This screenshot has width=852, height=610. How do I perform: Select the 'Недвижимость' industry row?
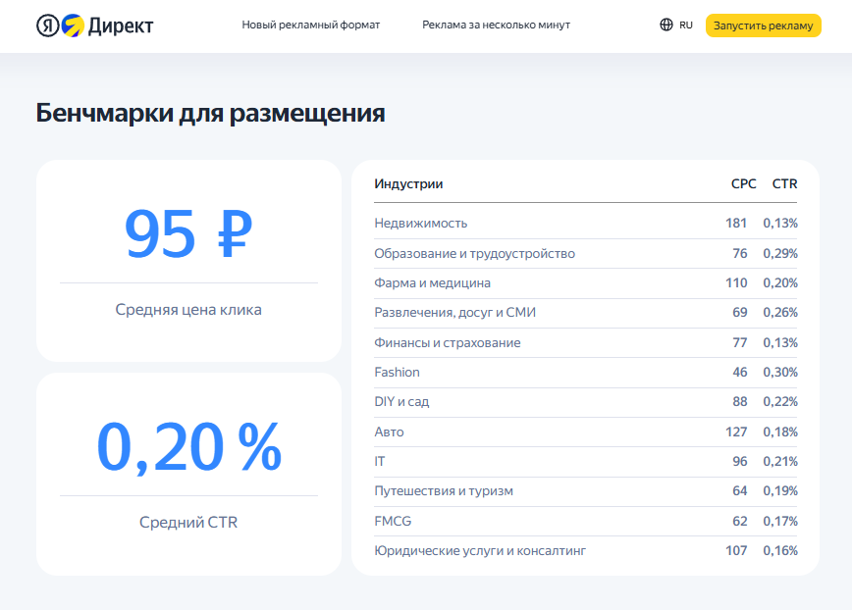pos(421,224)
